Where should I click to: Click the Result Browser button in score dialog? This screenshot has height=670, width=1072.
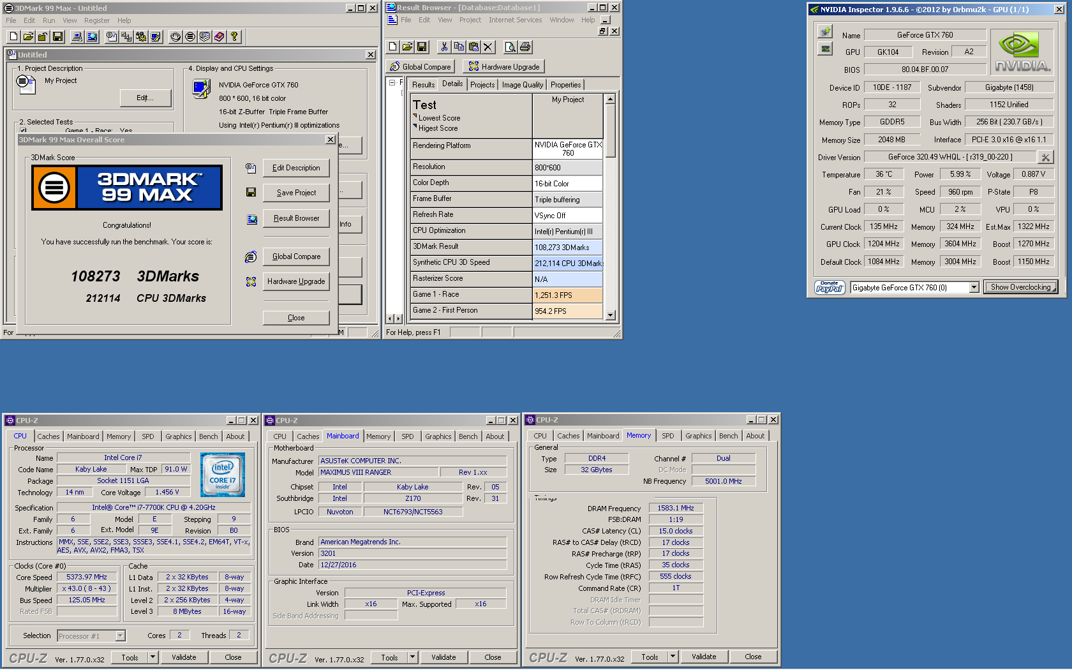pyautogui.click(x=296, y=218)
